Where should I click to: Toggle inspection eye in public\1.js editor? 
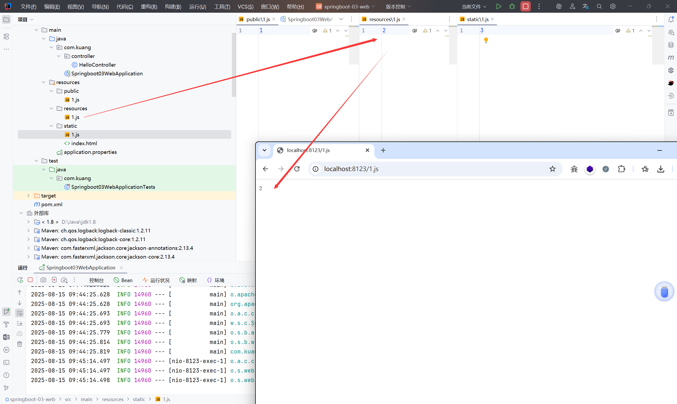[314, 31]
